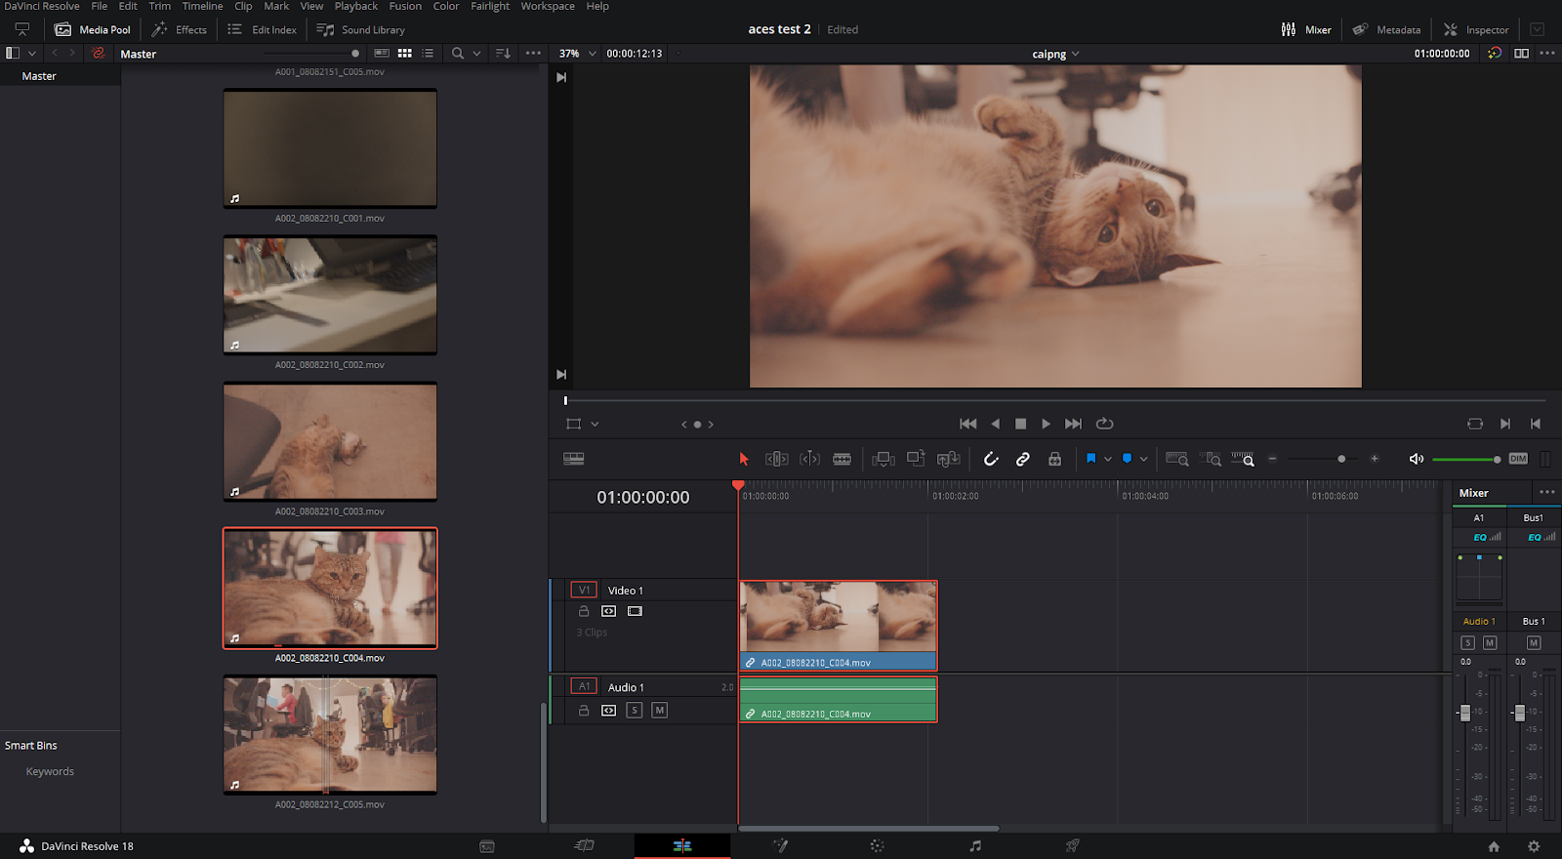Switch to the Deliver page
Image resolution: width=1562 pixels, height=859 pixels.
tap(1072, 846)
